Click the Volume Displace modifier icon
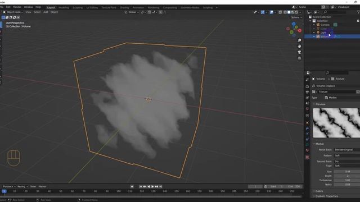 pos(314,86)
